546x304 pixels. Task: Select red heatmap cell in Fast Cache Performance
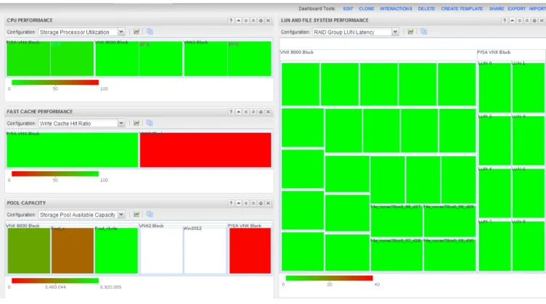coord(205,150)
